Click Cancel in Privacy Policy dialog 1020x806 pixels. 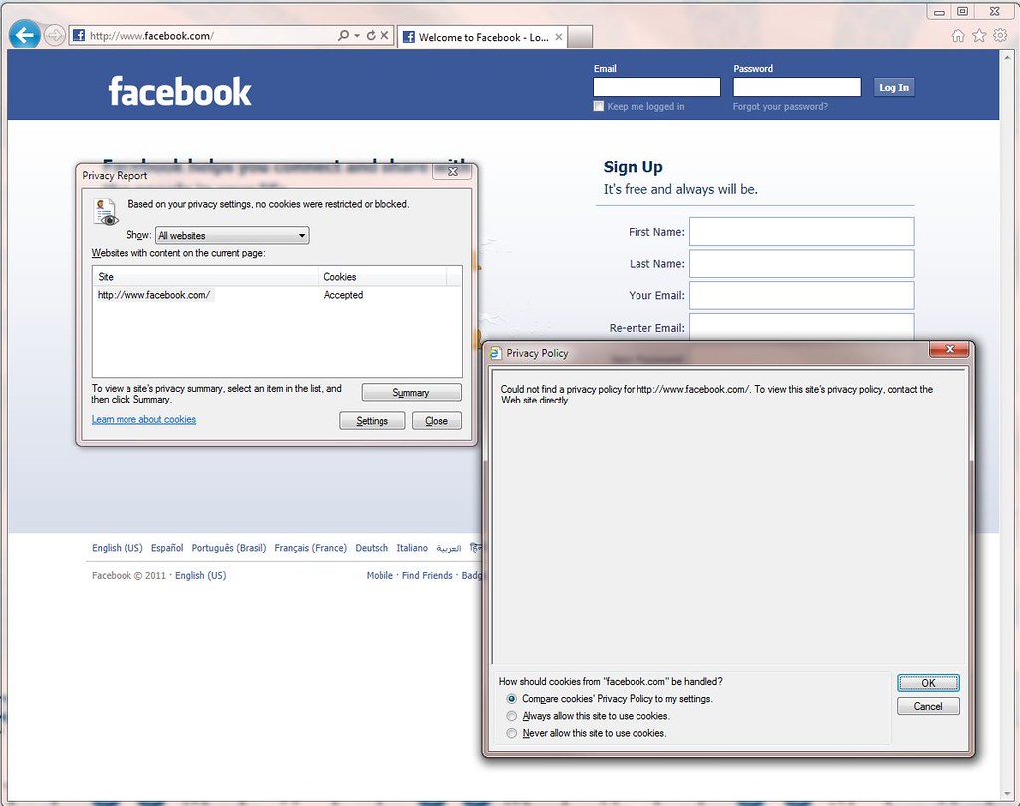pos(928,706)
